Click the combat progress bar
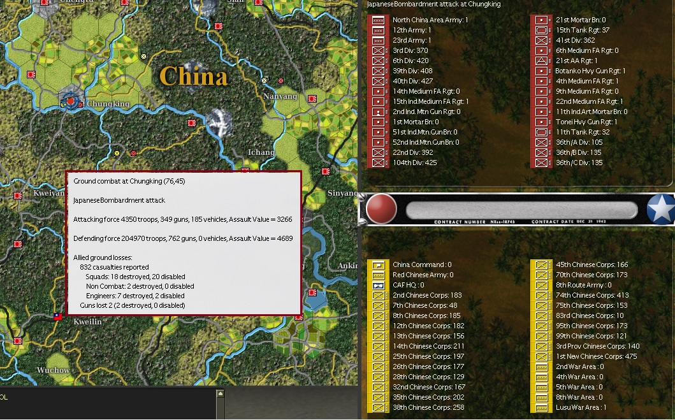 pos(522,210)
